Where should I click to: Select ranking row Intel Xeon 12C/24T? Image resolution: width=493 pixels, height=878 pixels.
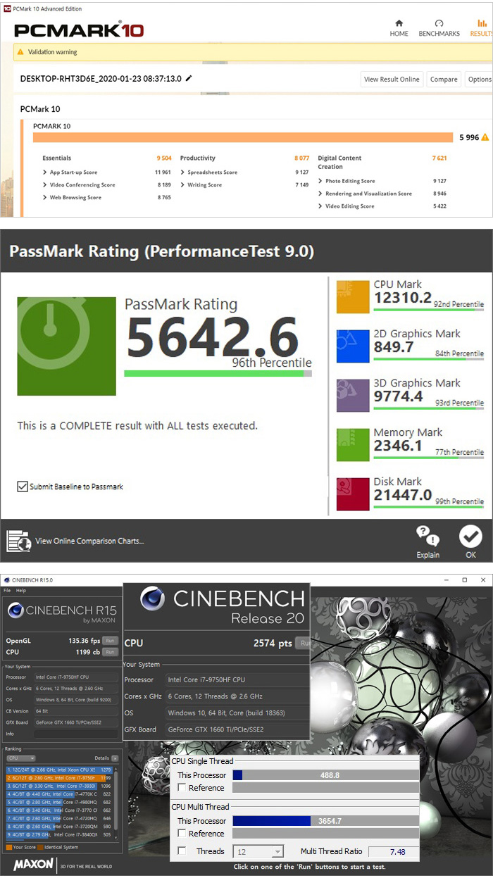[60, 770]
